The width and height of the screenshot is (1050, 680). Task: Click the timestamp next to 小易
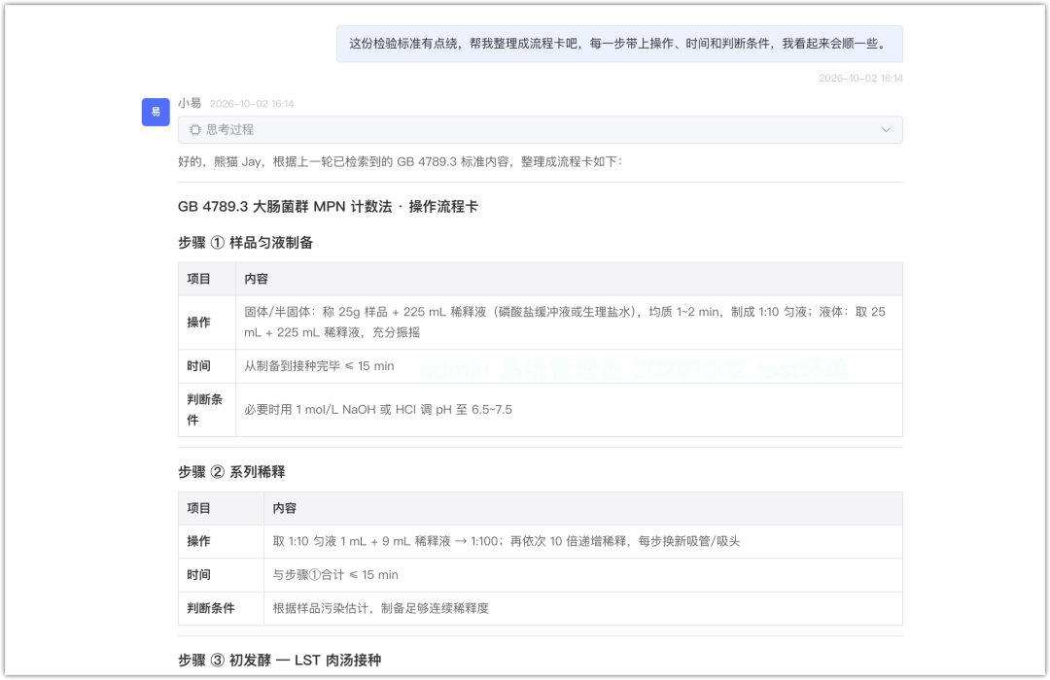click(x=252, y=104)
